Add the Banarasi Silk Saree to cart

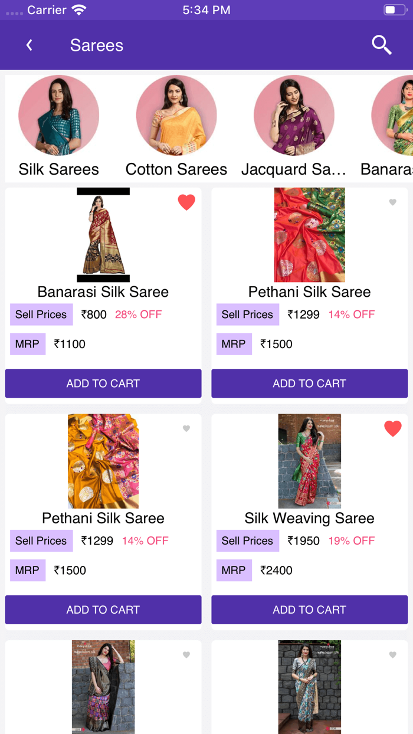point(103,384)
